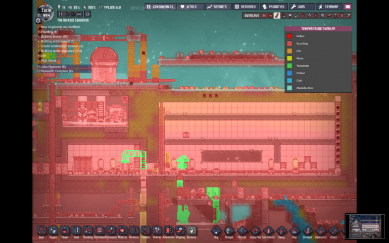This screenshot has height=243, width=389.
Task: Select the Wrangle tool
Action: click(x=229, y=232)
